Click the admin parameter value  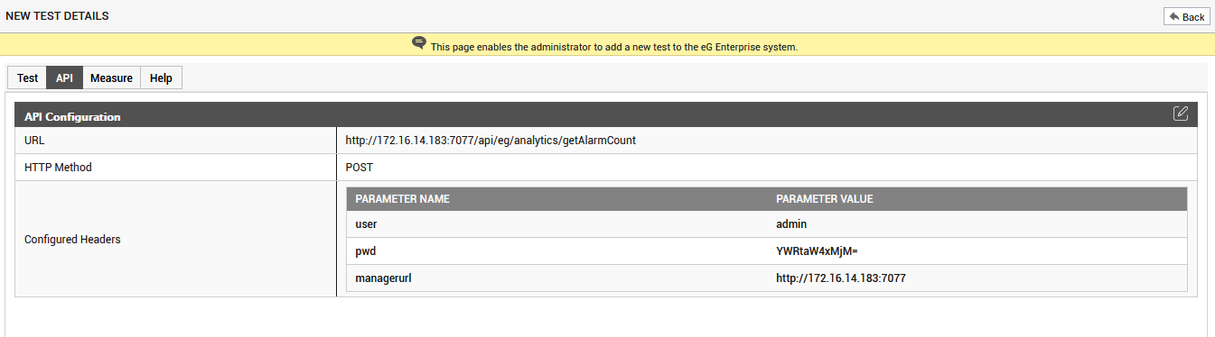pyautogui.click(x=791, y=224)
